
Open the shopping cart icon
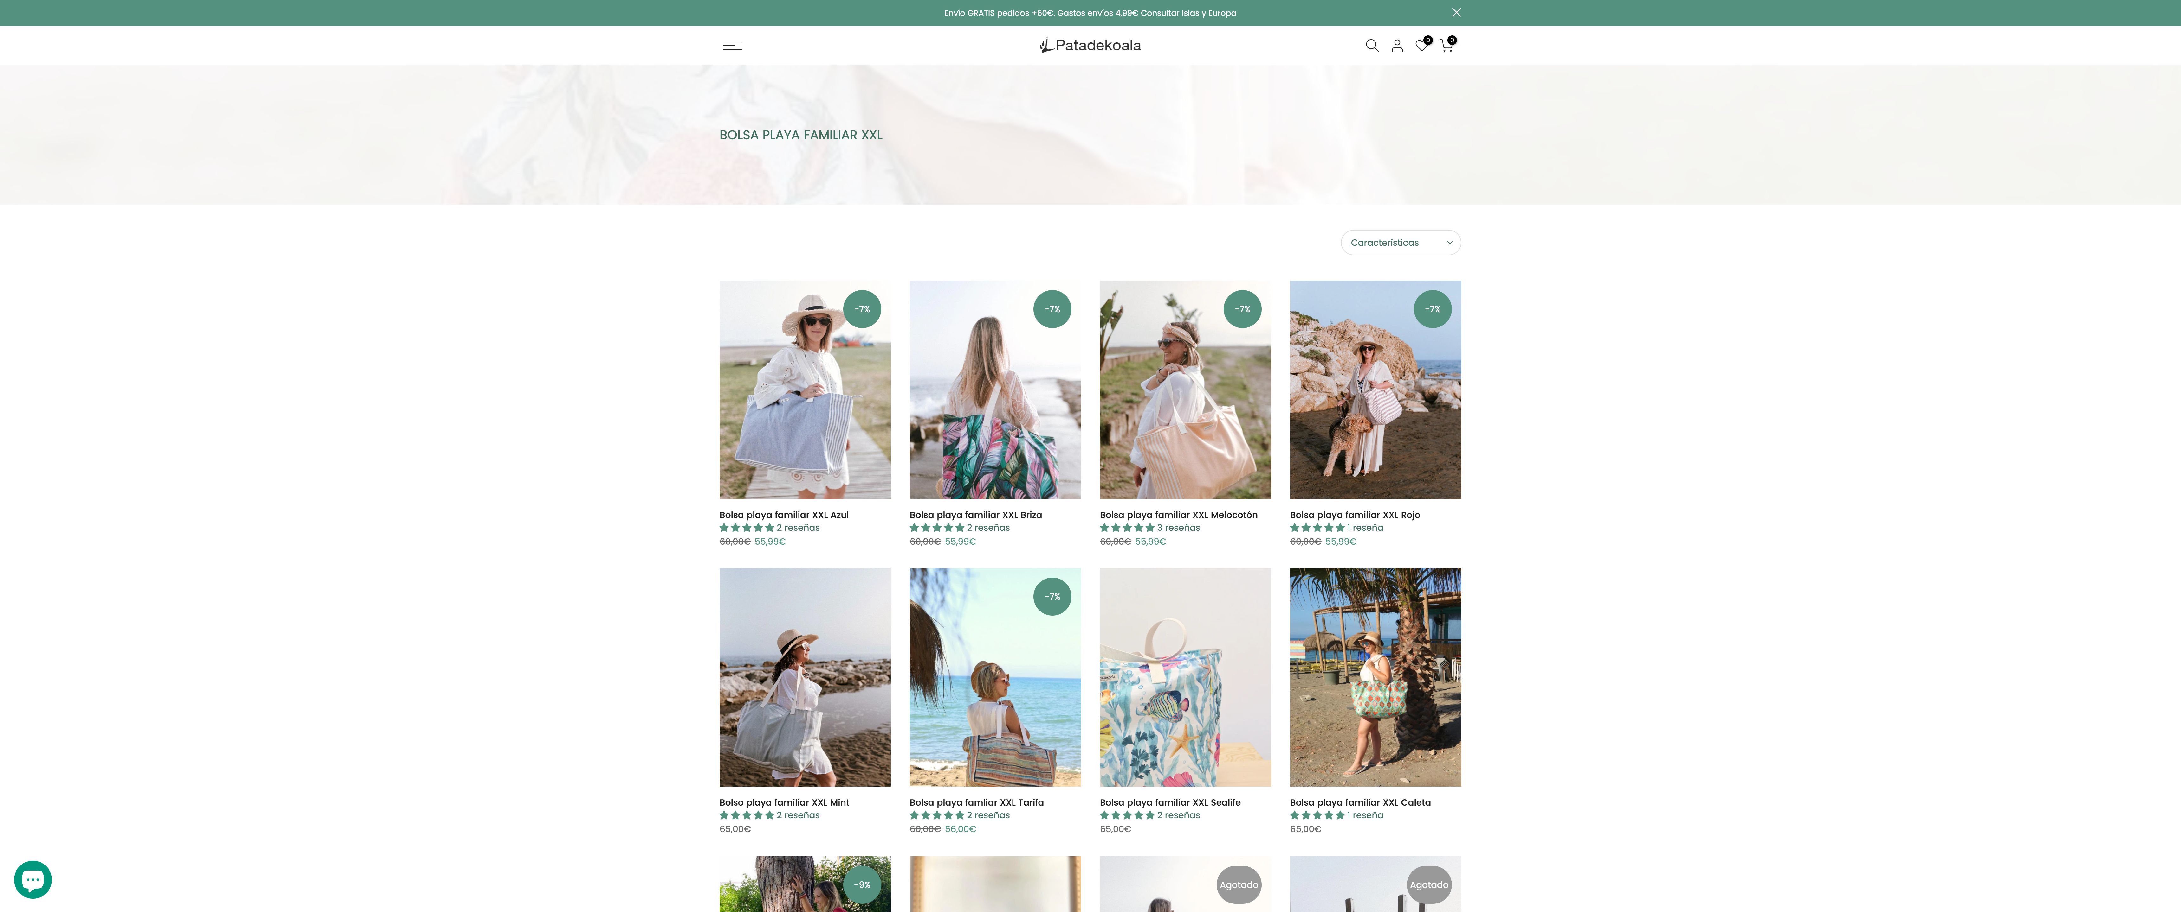tap(1446, 46)
